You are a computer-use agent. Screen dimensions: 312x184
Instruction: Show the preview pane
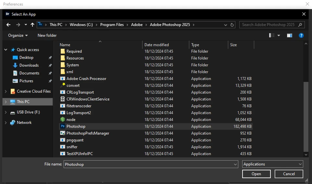point(290,35)
